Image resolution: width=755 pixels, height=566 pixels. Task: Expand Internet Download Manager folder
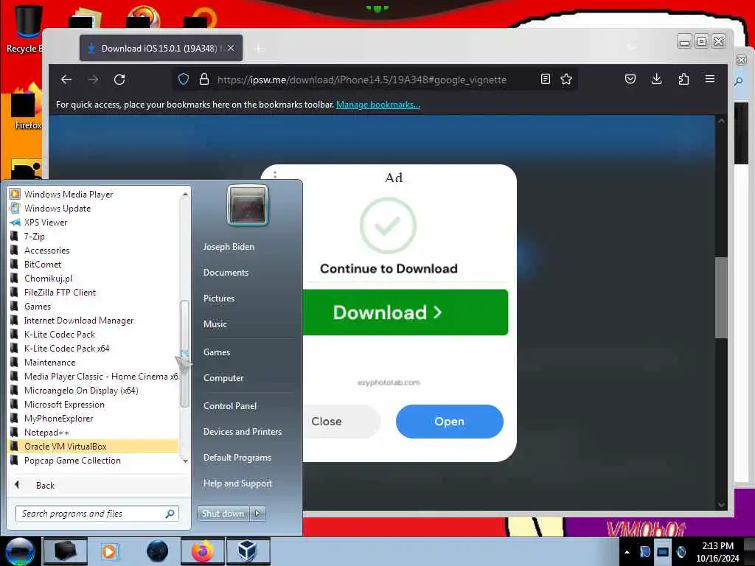[x=79, y=321]
